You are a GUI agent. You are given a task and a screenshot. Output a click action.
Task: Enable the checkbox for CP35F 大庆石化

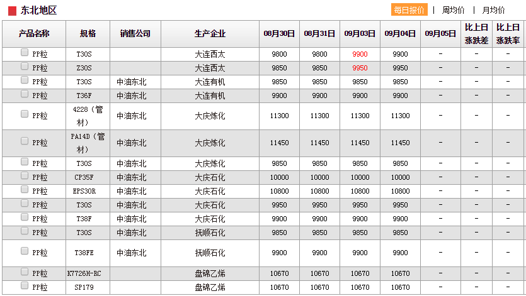(x=24, y=176)
